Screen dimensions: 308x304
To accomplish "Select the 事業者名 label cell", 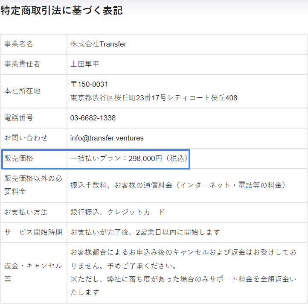I will coord(34,44).
